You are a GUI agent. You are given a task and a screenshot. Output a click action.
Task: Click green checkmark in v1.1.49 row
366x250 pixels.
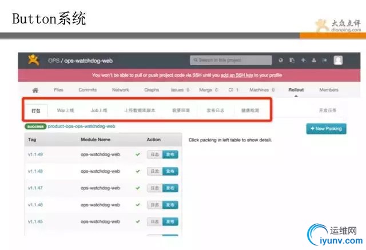pyautogui.click(x=138, y=154)
